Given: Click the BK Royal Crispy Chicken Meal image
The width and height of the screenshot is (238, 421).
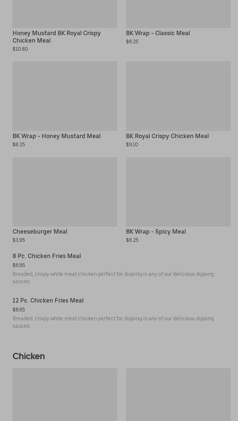Looking at the screenshot, I should coord(178,96).
